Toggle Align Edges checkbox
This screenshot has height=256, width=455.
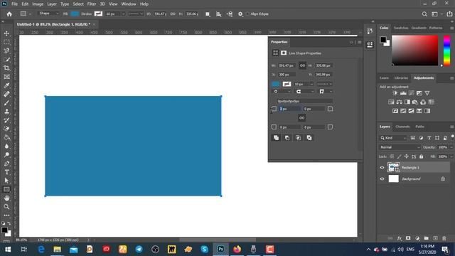pos(247,14)
